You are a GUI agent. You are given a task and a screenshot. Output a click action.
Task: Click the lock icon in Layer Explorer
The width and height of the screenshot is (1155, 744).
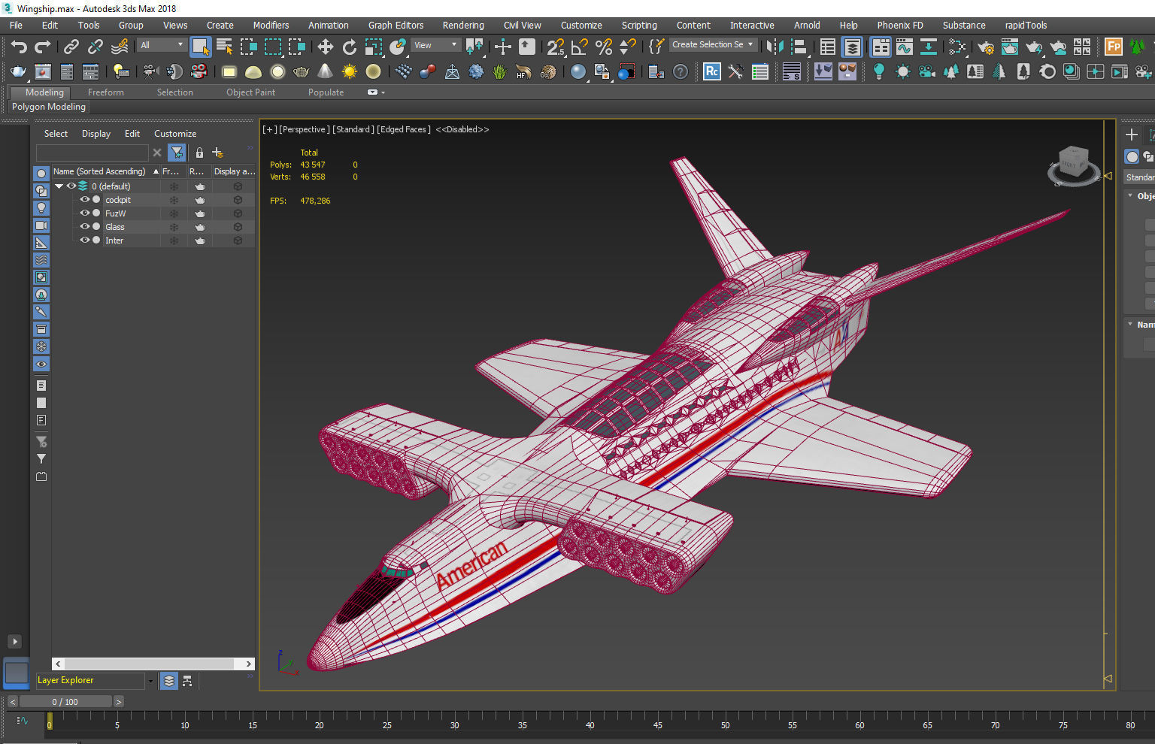coord(199,153)
